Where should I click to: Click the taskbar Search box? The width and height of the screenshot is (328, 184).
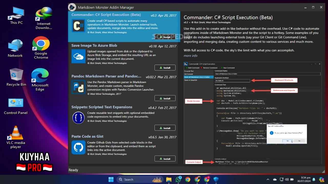point(140,179)
